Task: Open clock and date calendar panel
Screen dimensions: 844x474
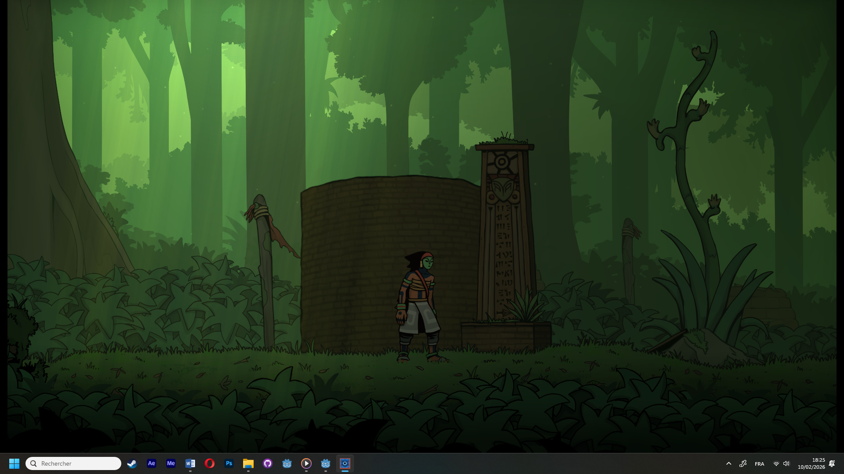Action: coord(811,463)
